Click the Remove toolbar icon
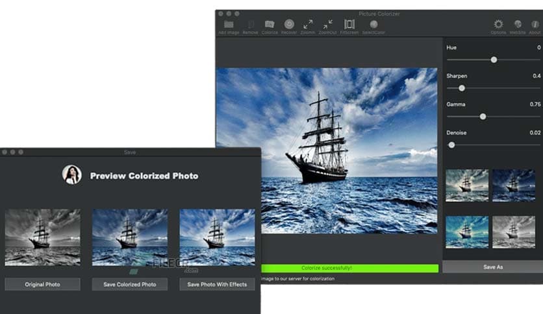Image resolution: width=543 pixels, height=314 pixels. [250, 24]
